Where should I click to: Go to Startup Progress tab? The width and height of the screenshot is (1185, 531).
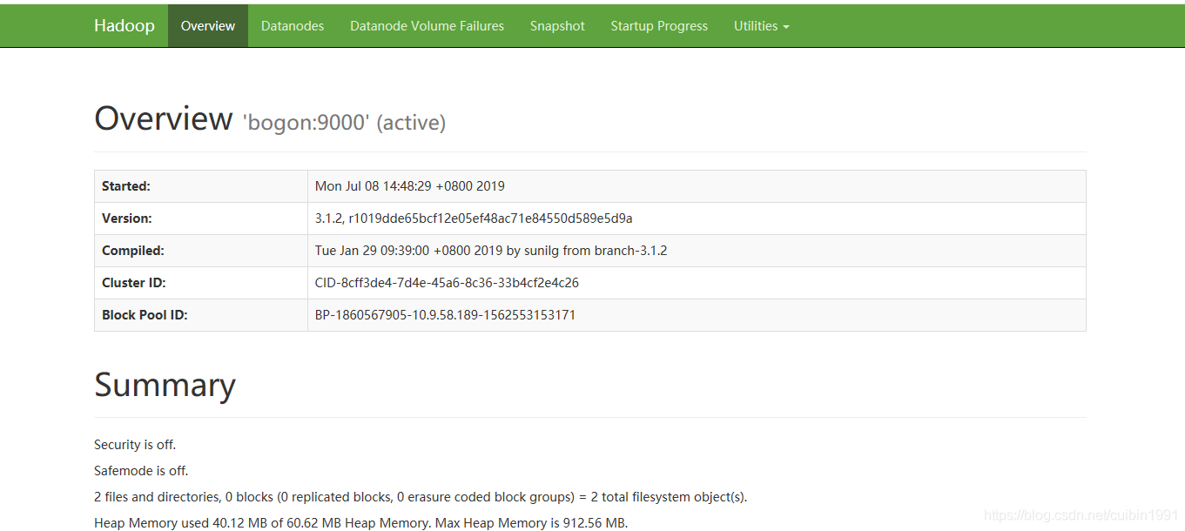pos(659,26)
